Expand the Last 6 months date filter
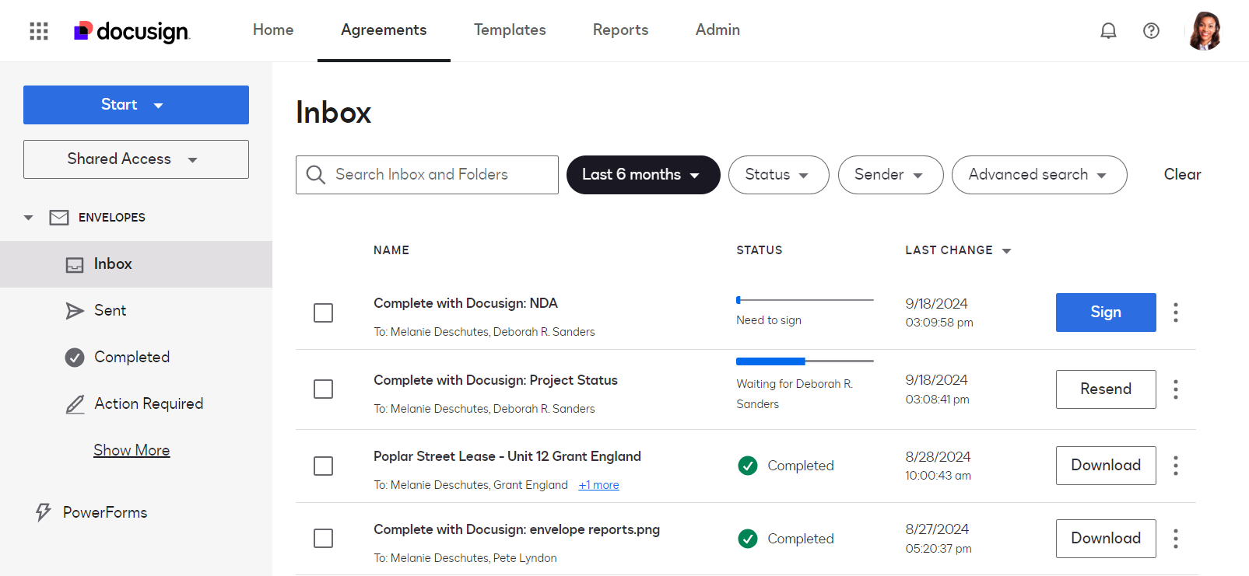The height and width of the screenshot is (576, 1249). (643, 175)
